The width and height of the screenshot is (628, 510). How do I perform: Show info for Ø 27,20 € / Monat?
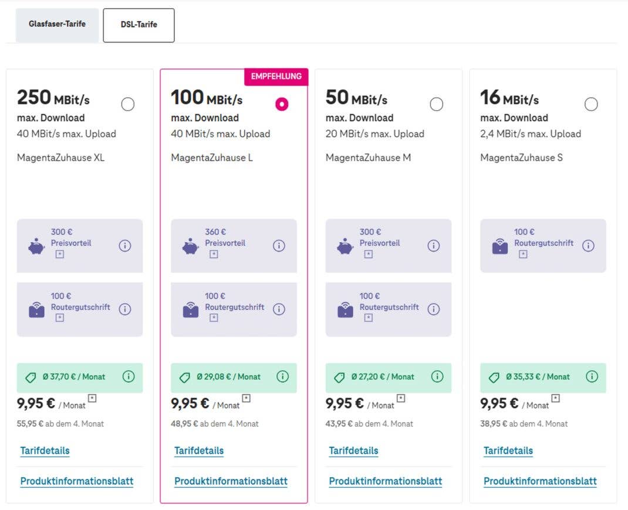[437, 376]
